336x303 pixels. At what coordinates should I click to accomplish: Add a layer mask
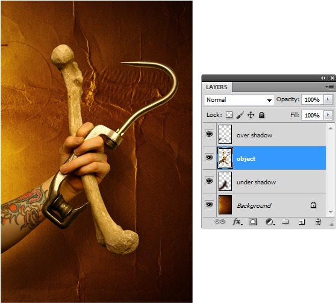point(253,222)
